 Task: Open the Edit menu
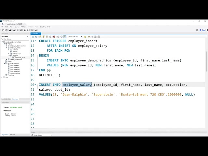(x=6, y=27)
